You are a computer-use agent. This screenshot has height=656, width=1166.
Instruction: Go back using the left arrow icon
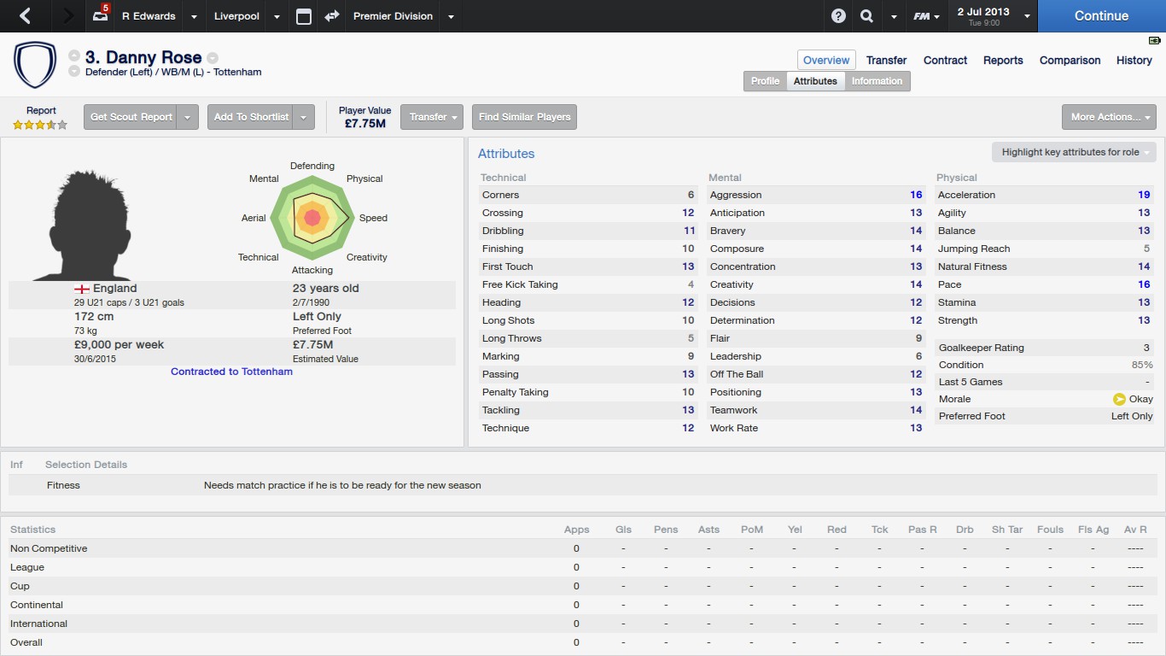click(x=25, y=15)
